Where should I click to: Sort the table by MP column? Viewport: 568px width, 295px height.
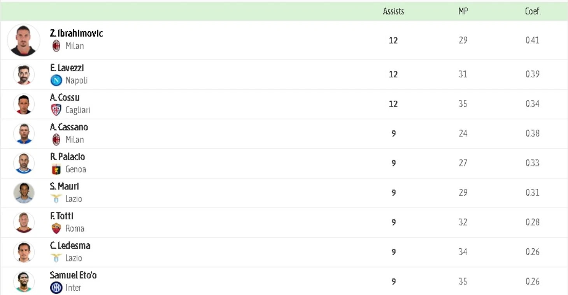coord(463,12)
